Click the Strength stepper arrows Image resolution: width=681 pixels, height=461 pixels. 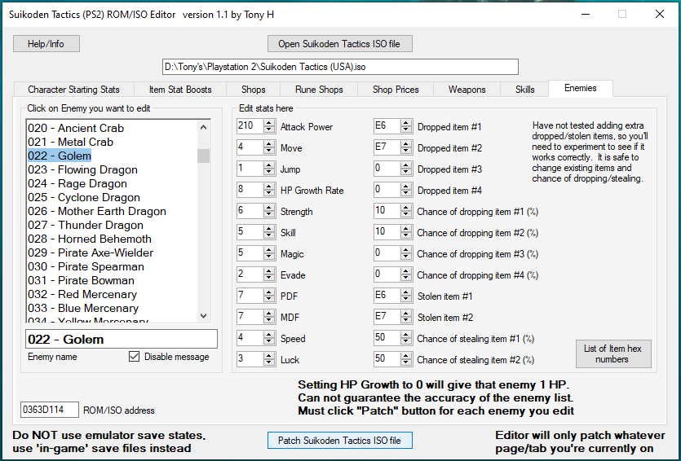(x=269, y=211)
